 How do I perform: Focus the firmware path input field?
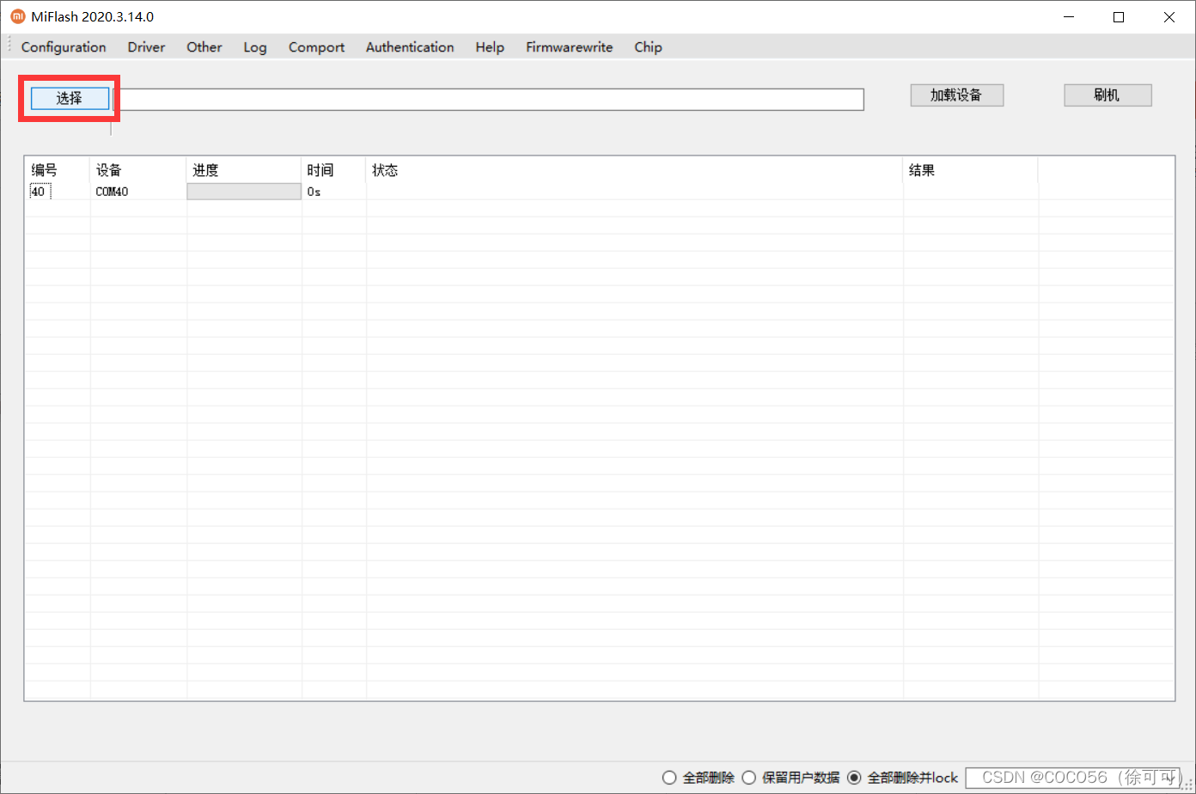click(488, 100)
